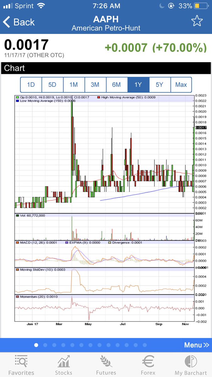Tap the first page indicator dot
Screen dimensions: 212x377
tap(36, 345)
